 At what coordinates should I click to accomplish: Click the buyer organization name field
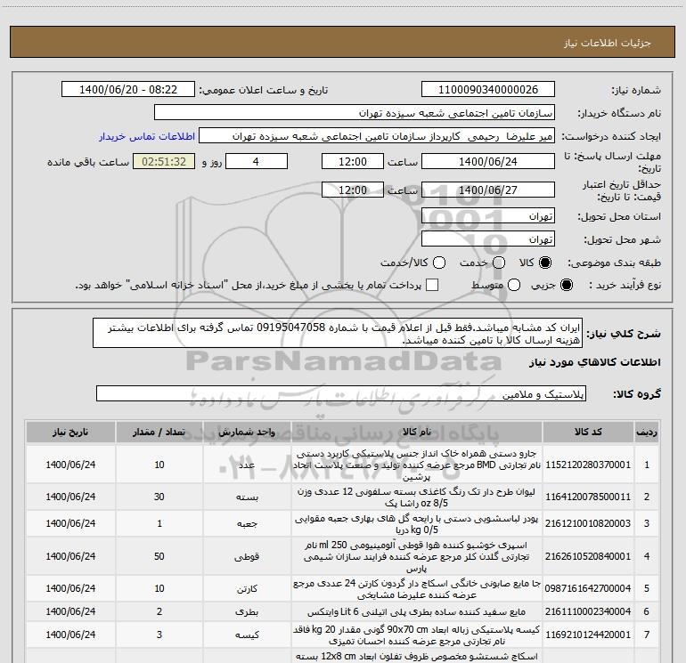355,113
